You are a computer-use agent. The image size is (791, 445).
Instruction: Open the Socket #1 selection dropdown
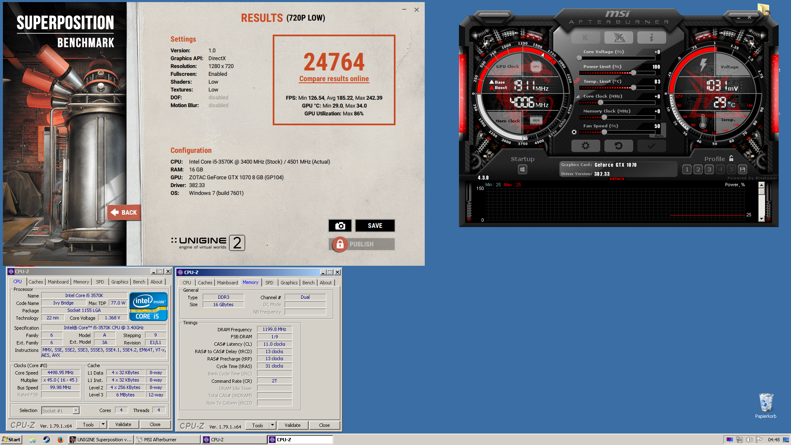pyautogui.click(x=76, y=411)
